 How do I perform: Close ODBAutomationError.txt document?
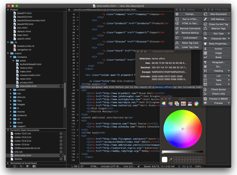point(61,148)
